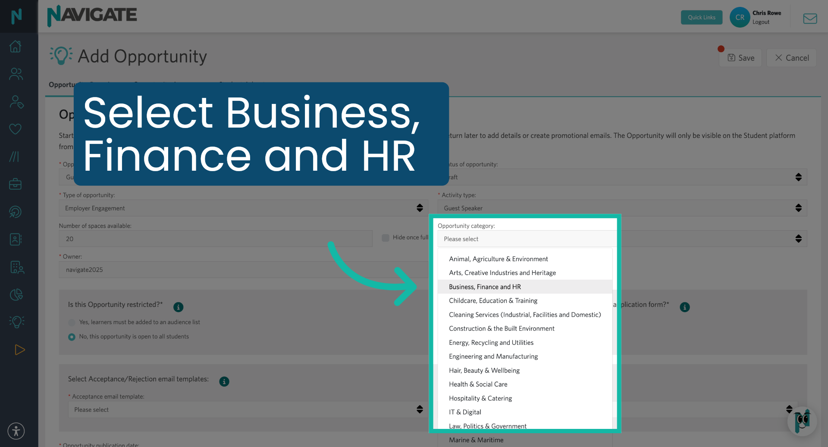Click the CR user avatar

tap(740, 17)
